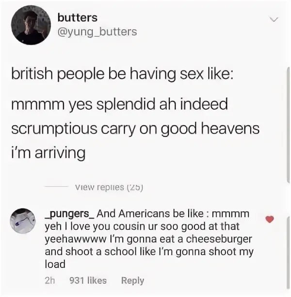Expand the chevron menu on the tweet
The width and height of the screenshot is (291, 297).
274,19
